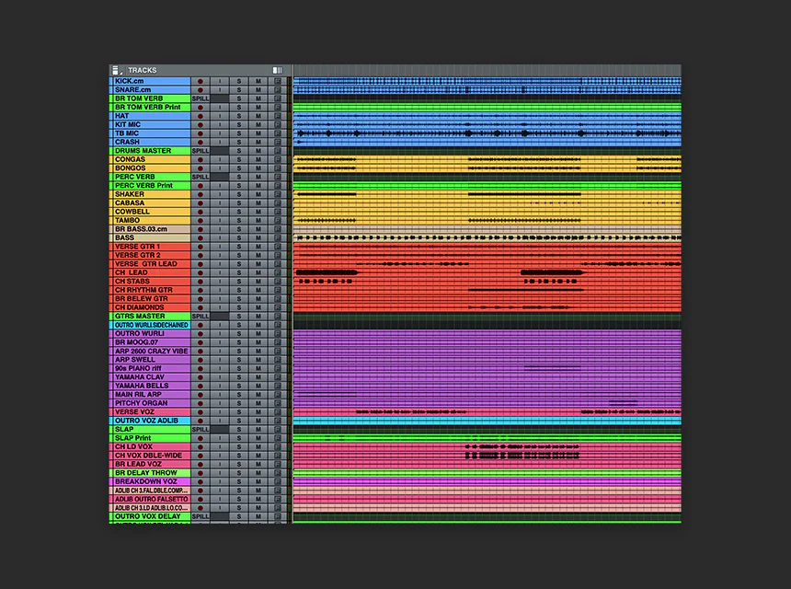Select the CH DIAMONDS track name
Screen dimensions: 791x589
[150, 307]
